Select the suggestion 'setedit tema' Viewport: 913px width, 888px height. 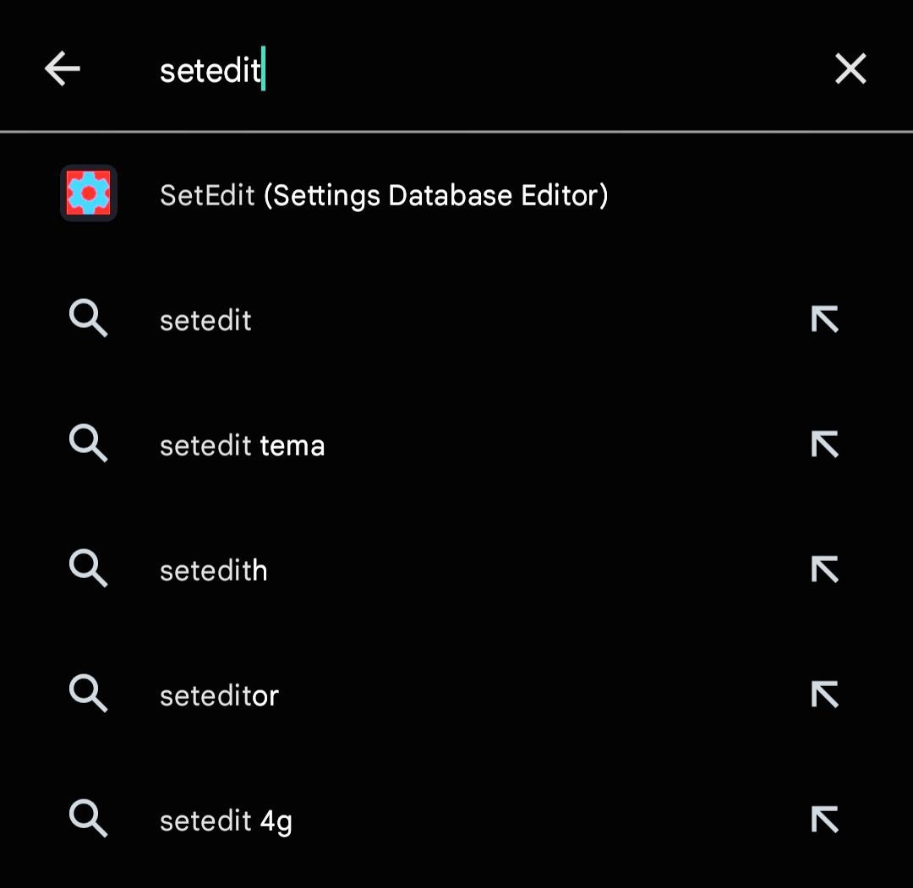coord(242,444)
